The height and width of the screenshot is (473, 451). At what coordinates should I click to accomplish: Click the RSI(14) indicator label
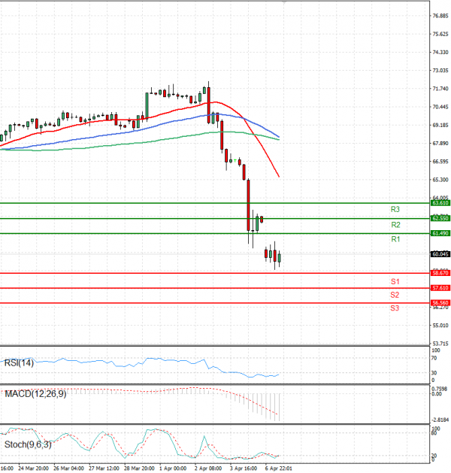[x=19, y=363]
